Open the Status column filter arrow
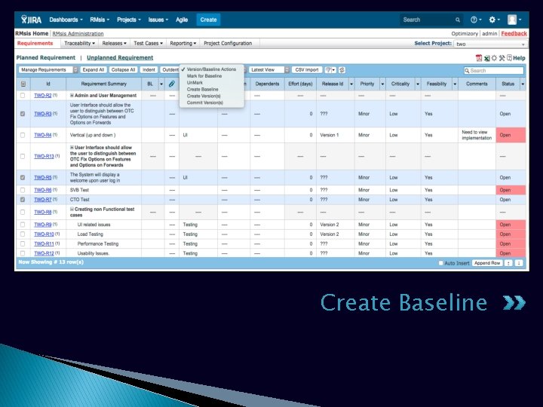The image size is (543, 407). point(523,84)
